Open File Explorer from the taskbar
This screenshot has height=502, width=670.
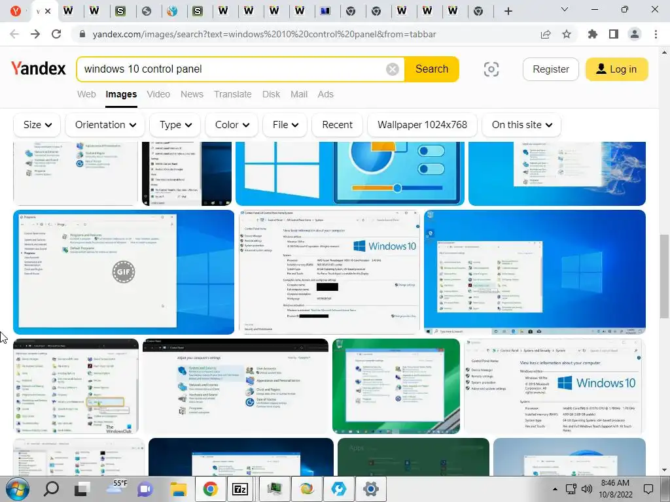coord(178,489)
